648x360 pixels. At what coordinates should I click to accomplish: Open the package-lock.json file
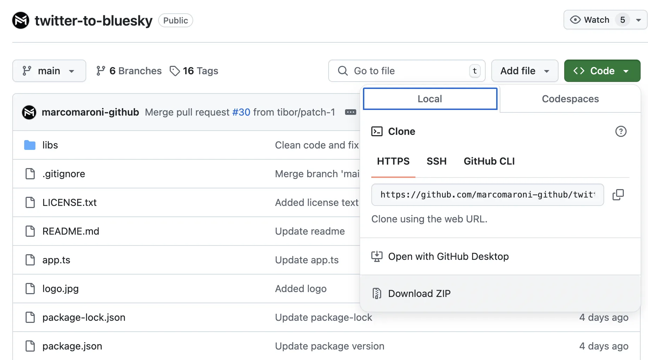pyautogui.click(x=84, y=317)
